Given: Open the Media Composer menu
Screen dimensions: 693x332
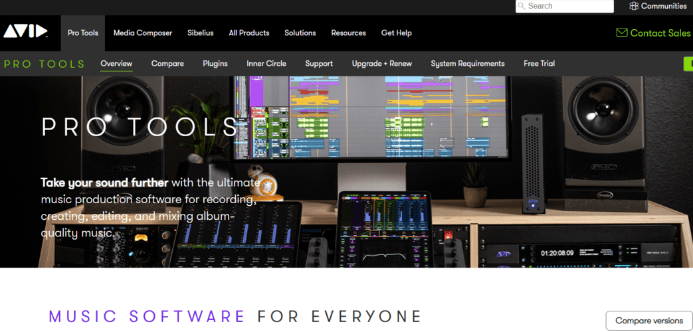Looking at the screenshot, I should pyautogui.click(x=143, y=33).
